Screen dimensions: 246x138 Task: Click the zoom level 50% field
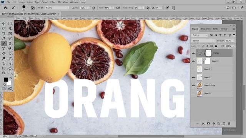click(x=5, y=136)
